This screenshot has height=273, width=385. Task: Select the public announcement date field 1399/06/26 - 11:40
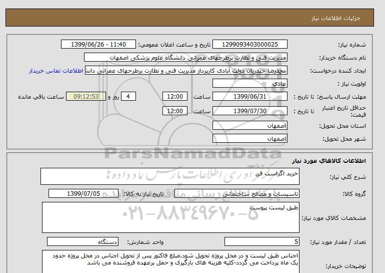98,44
